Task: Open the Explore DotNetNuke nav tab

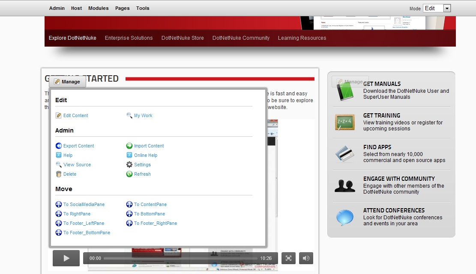Action: pos(72,38)
